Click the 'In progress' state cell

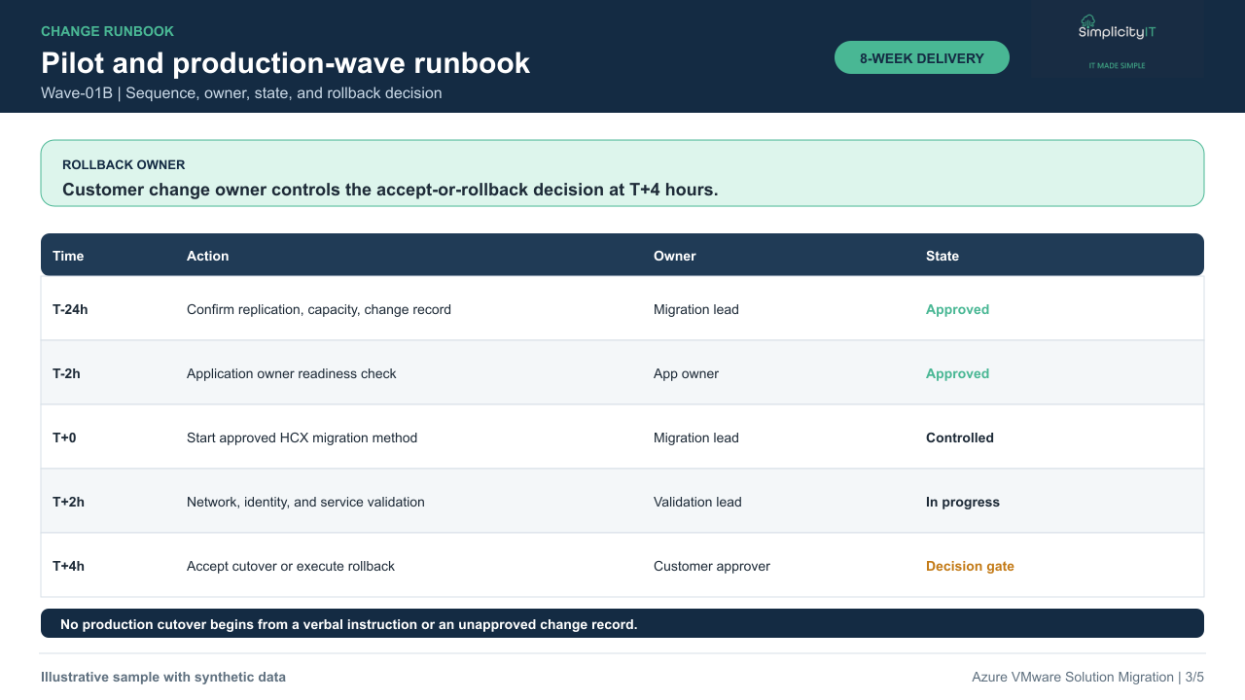tap(963, 502)
